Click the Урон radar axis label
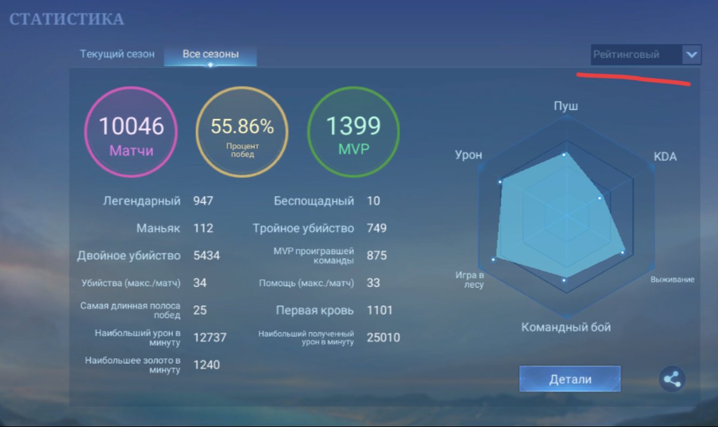 tap(469, 155)
